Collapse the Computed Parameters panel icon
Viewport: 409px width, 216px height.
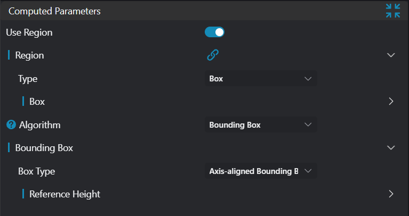[393, 11]
